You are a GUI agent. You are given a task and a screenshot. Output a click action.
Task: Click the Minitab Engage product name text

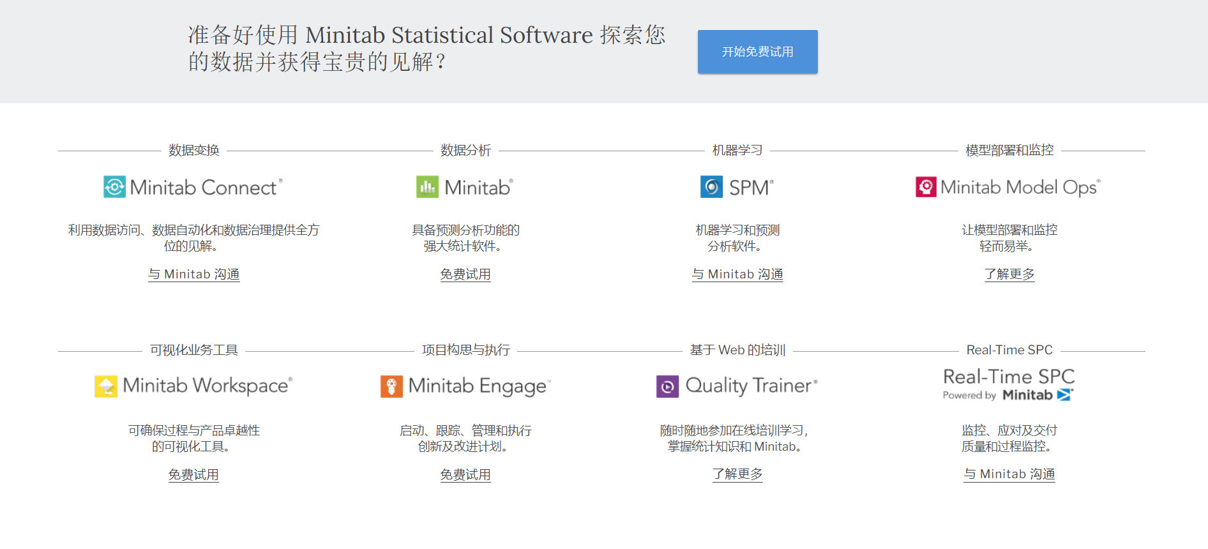(x=478, y=386)
